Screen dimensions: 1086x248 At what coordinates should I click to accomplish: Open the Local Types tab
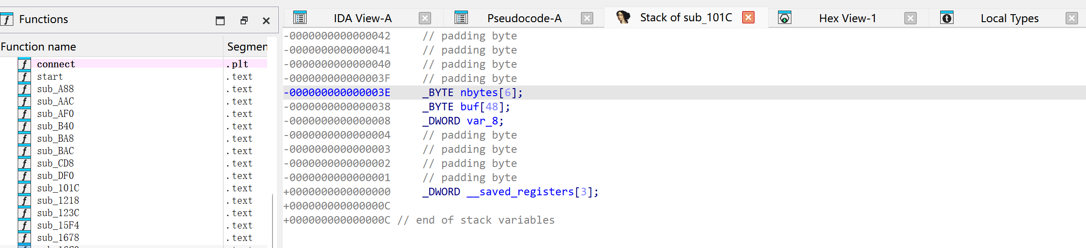pos(1009,18)
